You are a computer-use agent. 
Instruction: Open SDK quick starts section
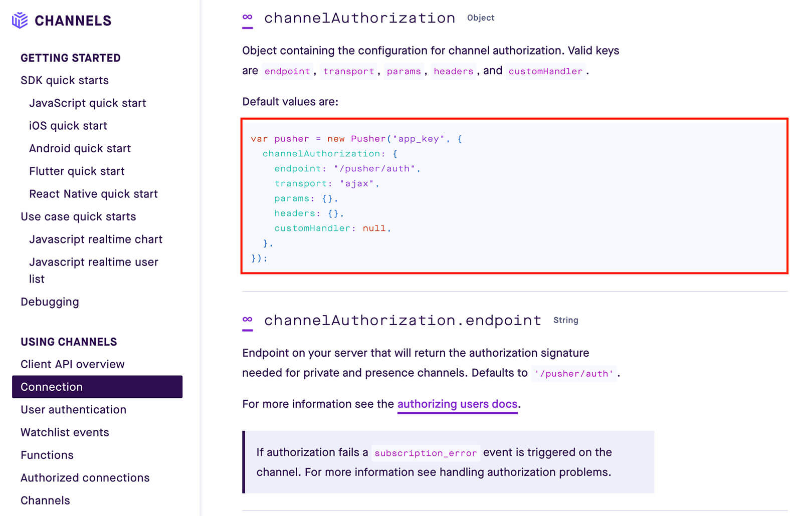[64, 80]
